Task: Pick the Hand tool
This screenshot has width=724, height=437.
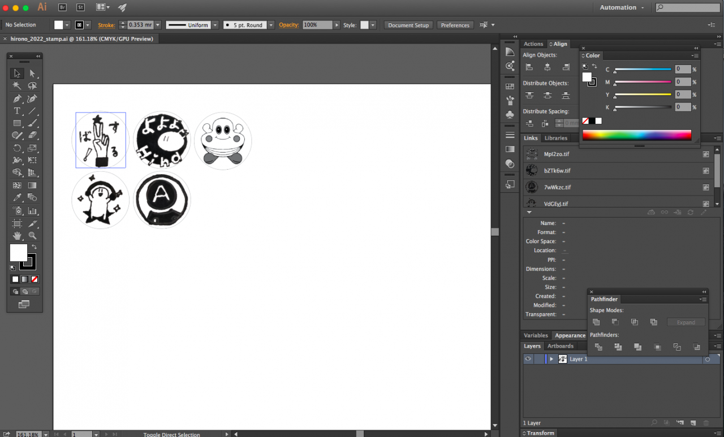Action: 17,235
